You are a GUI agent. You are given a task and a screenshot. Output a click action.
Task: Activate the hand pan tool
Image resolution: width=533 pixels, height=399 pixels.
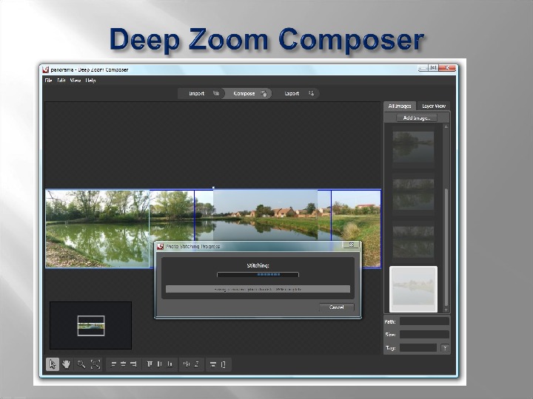[x=67, y=364]
